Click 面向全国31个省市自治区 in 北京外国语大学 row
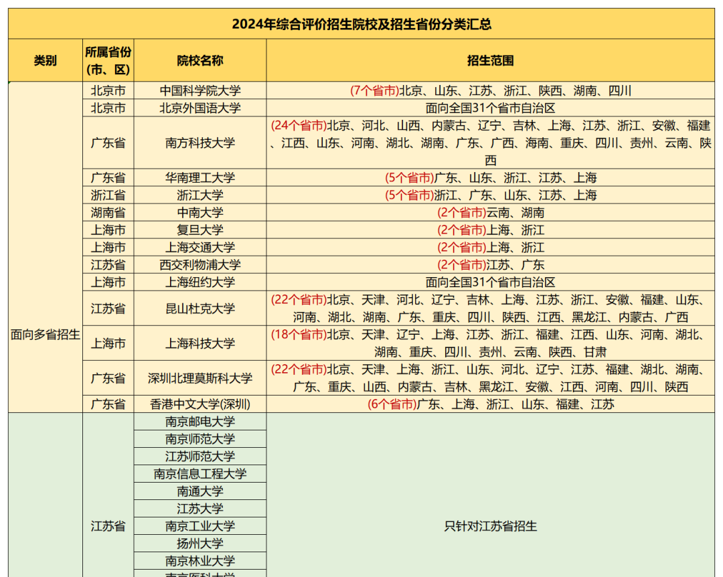The width and height of the screenshot is (723, 577). [x=491, y=108]
